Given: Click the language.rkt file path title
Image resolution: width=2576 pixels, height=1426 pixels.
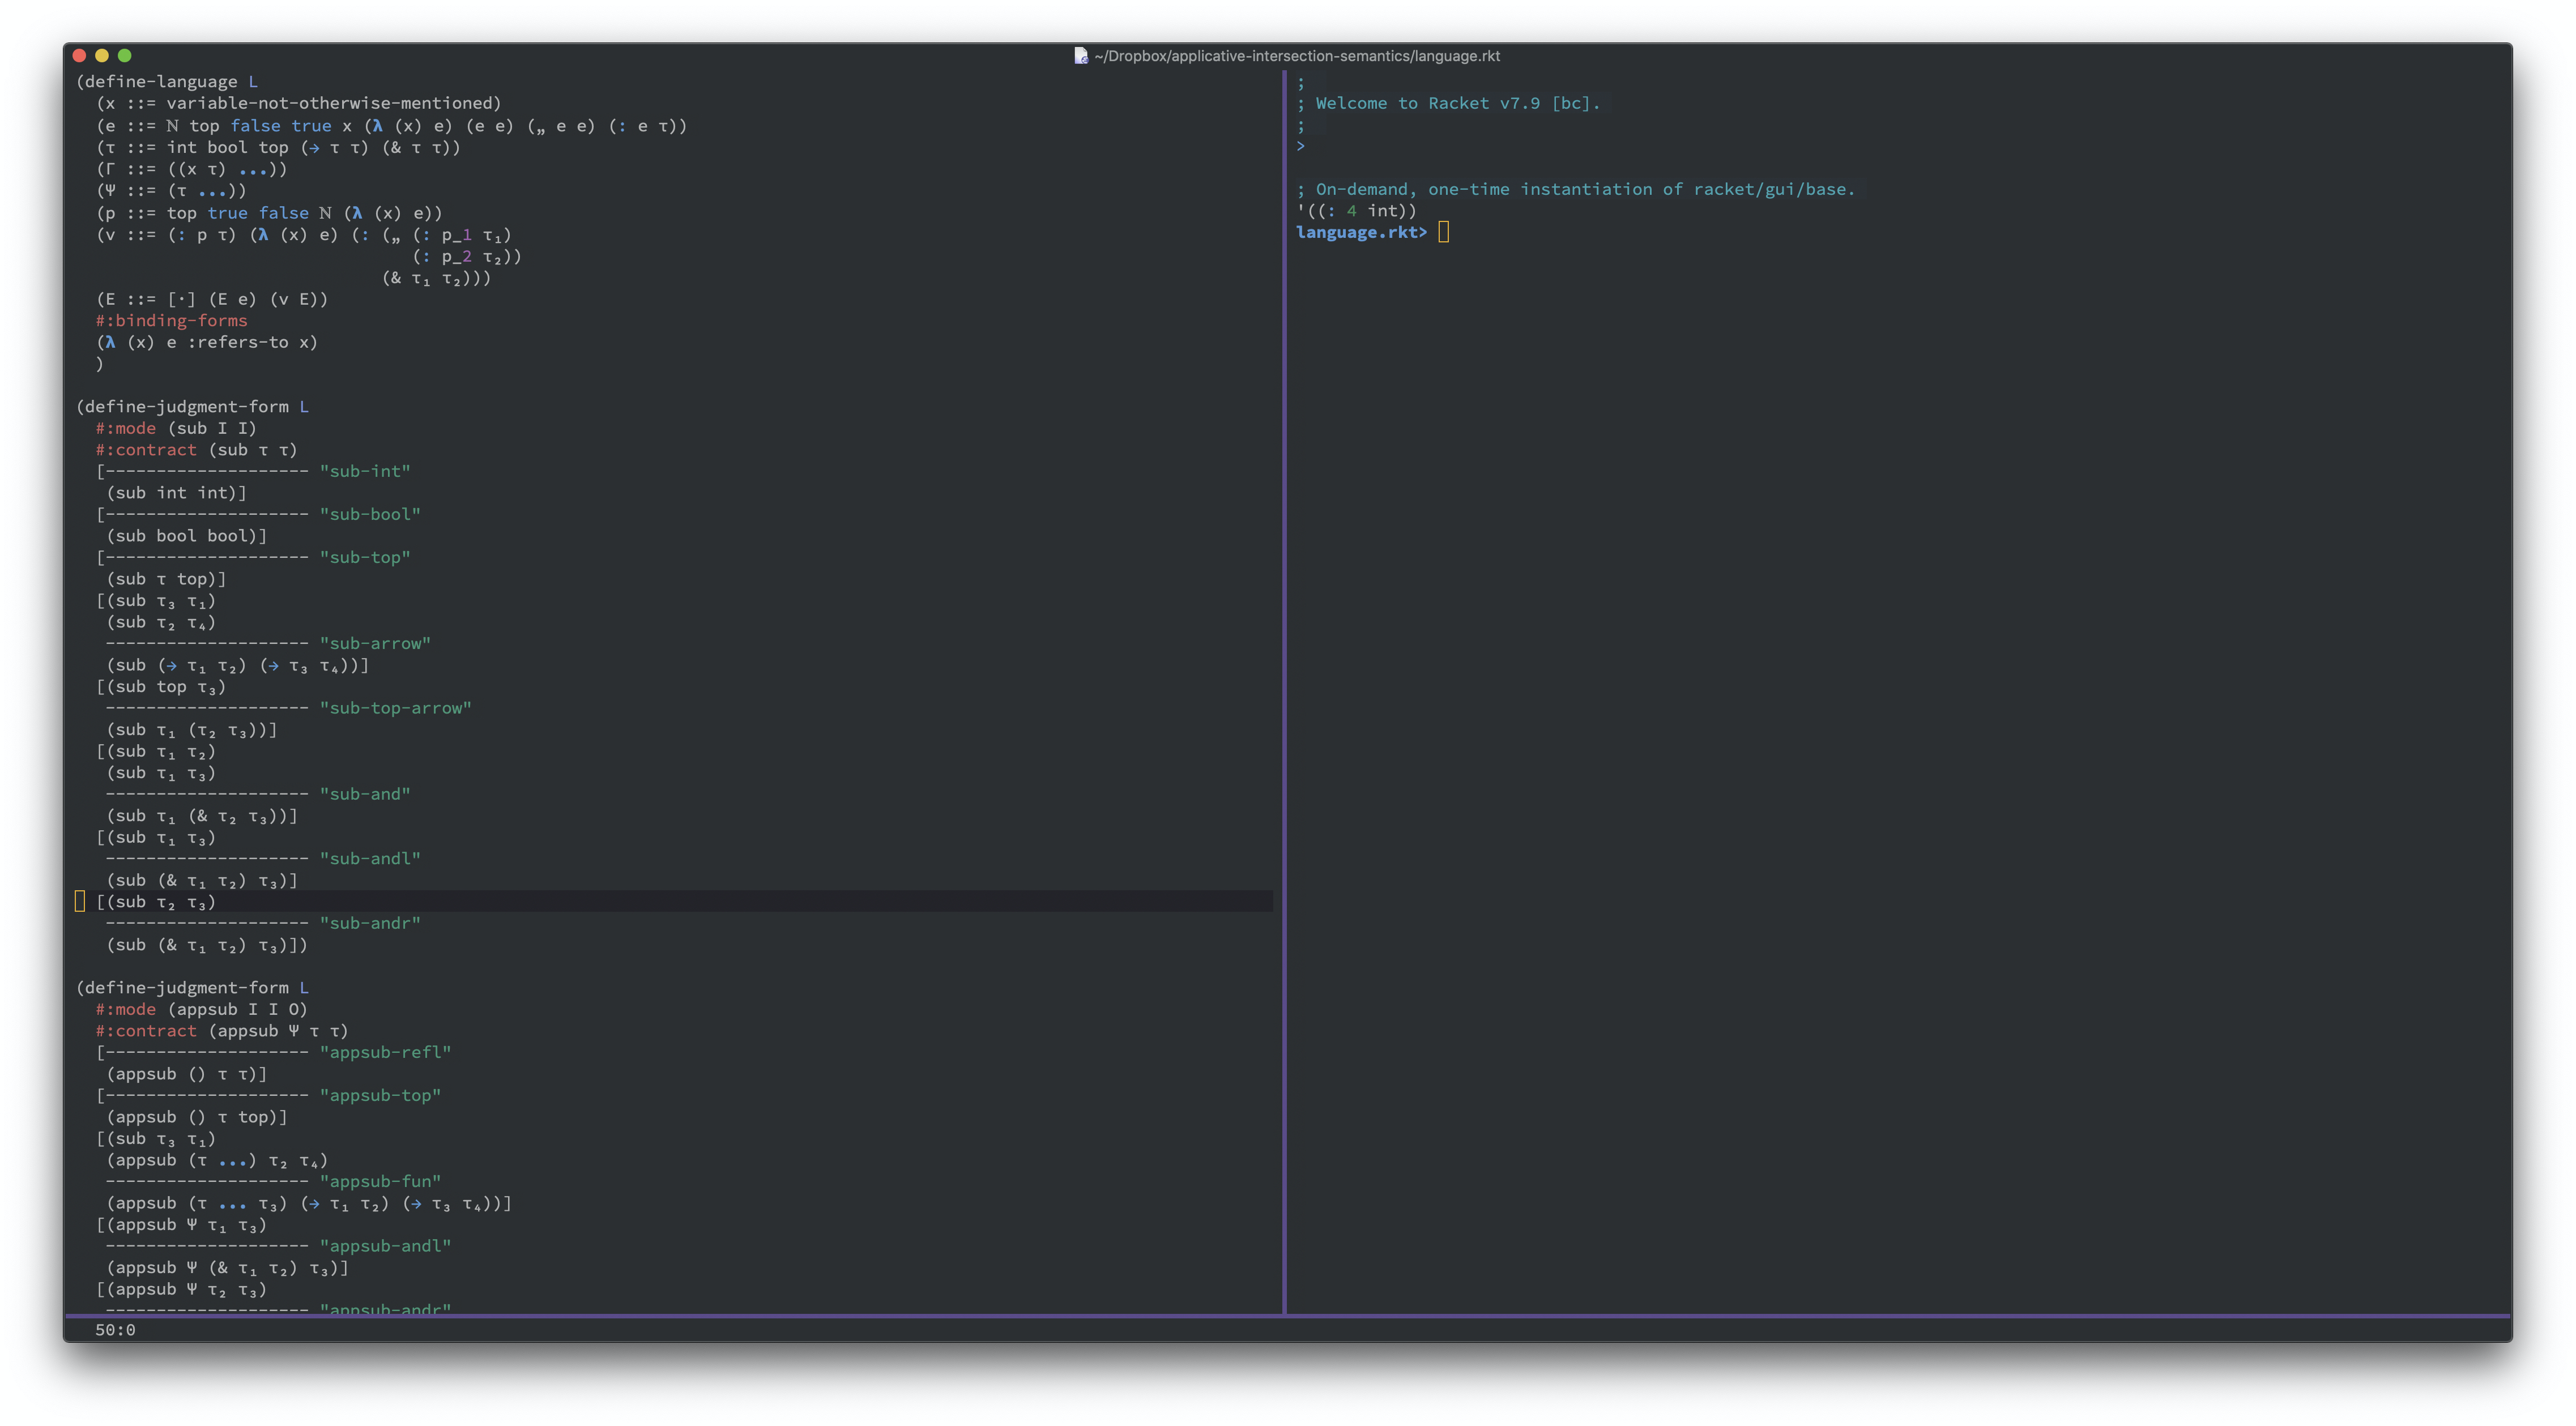Looking at the screenshot, I should coord(1297,56).
